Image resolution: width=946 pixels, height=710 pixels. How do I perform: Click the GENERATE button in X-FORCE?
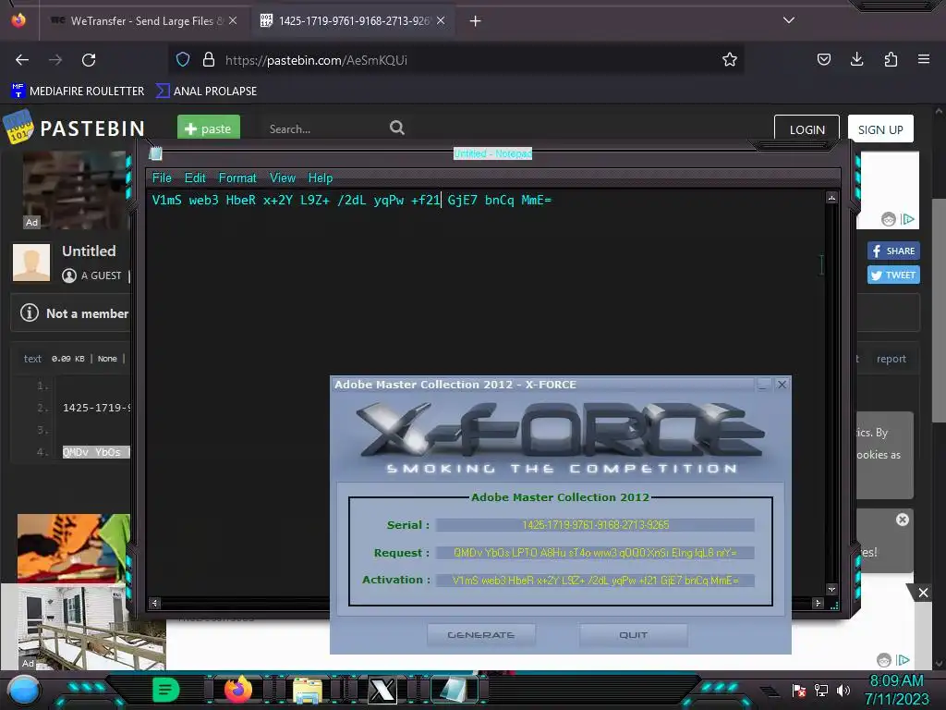pyautogui.click(x=480, y=635)
